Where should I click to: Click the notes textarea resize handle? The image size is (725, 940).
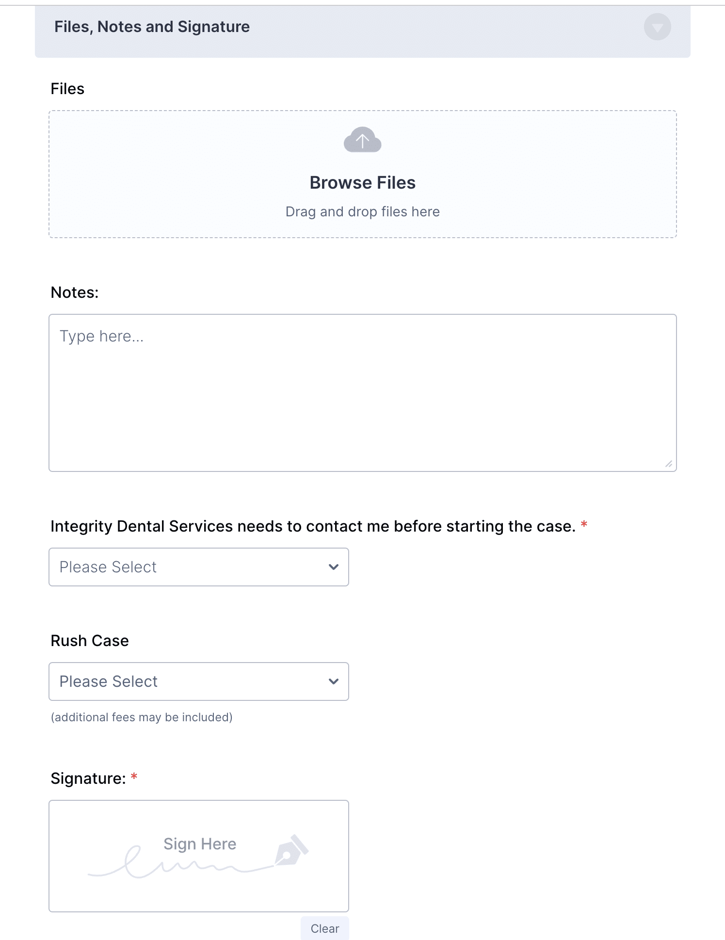tap(669, 464)
